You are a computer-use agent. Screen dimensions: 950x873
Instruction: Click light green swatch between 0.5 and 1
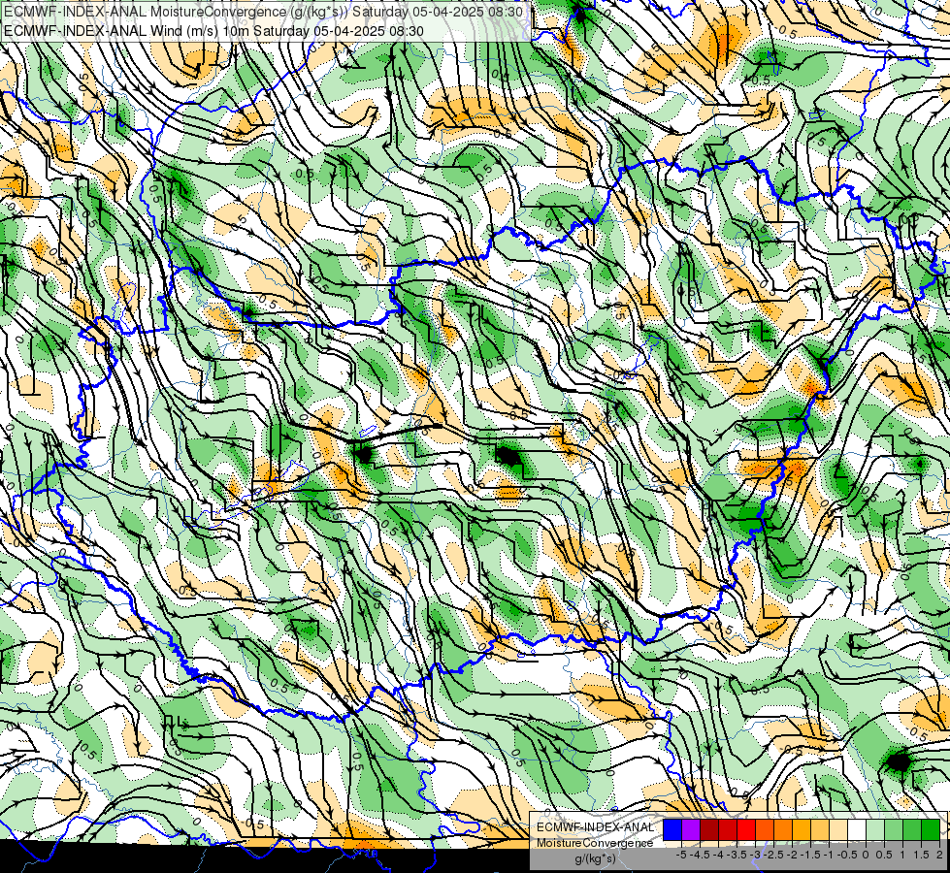(x=894, y=830)
